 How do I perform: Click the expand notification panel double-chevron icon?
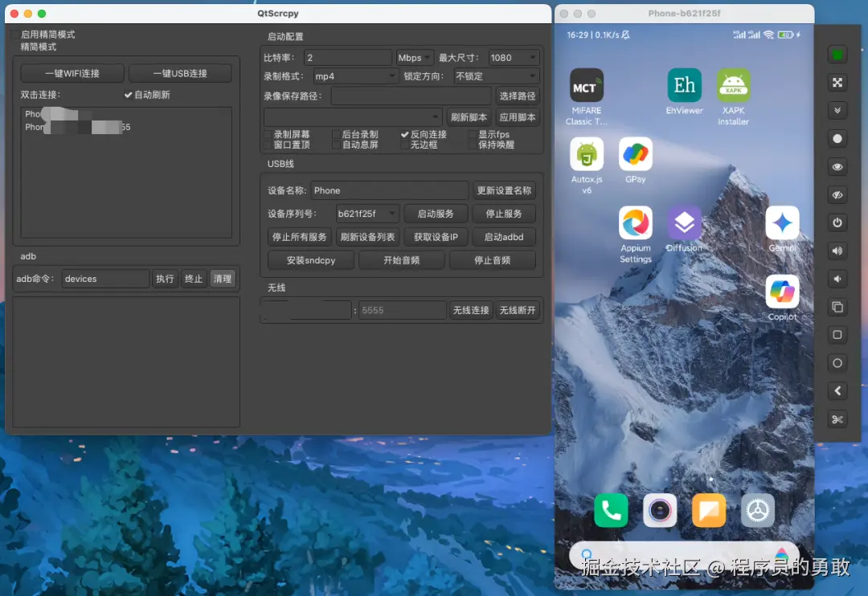837,111
